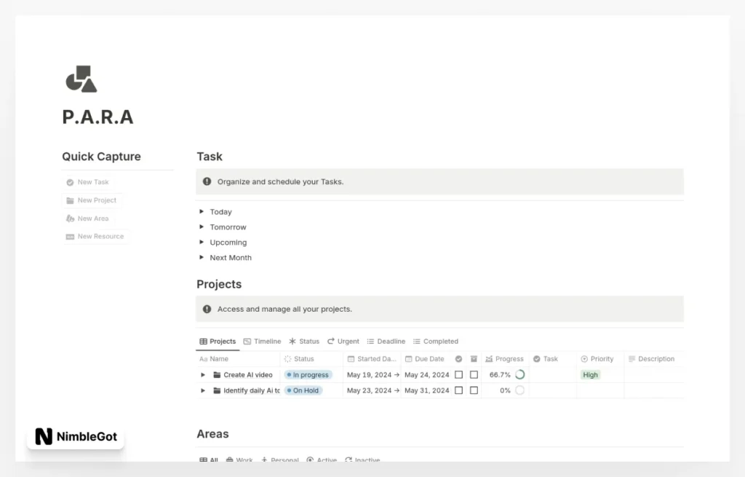Tick the checkbox next to May 31, 2024
This screenshot has width=745, height=477.
[x=458, y=390]
